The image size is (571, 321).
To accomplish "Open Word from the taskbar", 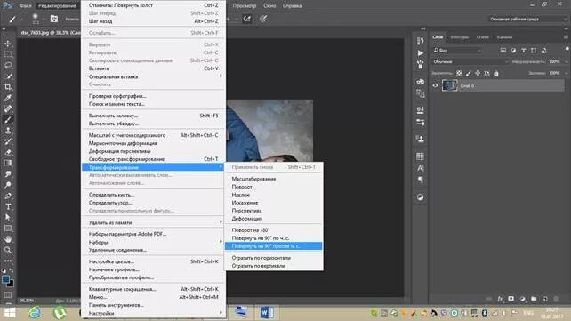I will 267,312.
